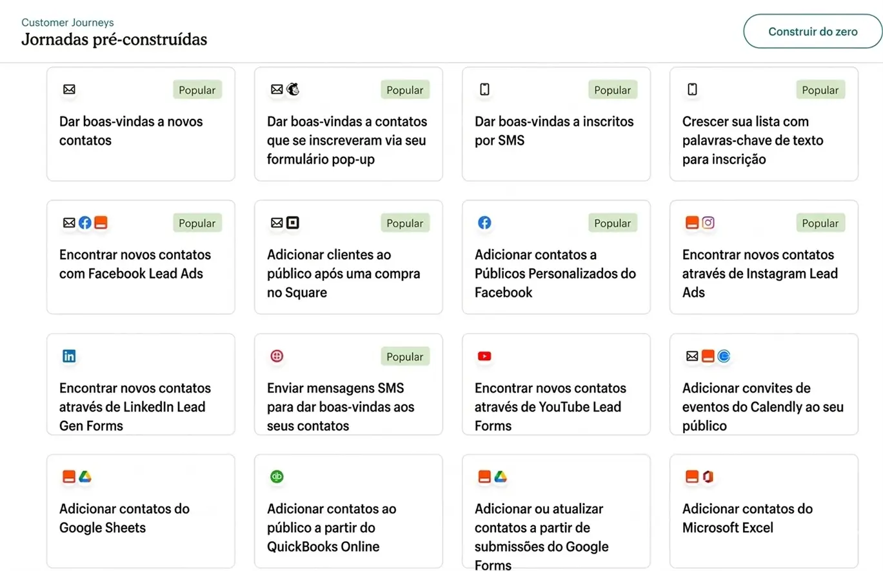The image size is (883, 571).
Task: Click the Twilio icon on the SMS welcome card
Action: (277, 356)
